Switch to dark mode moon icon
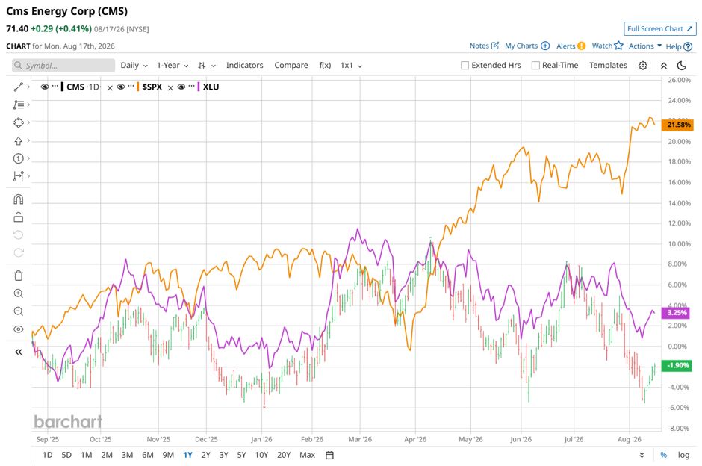 682,66
